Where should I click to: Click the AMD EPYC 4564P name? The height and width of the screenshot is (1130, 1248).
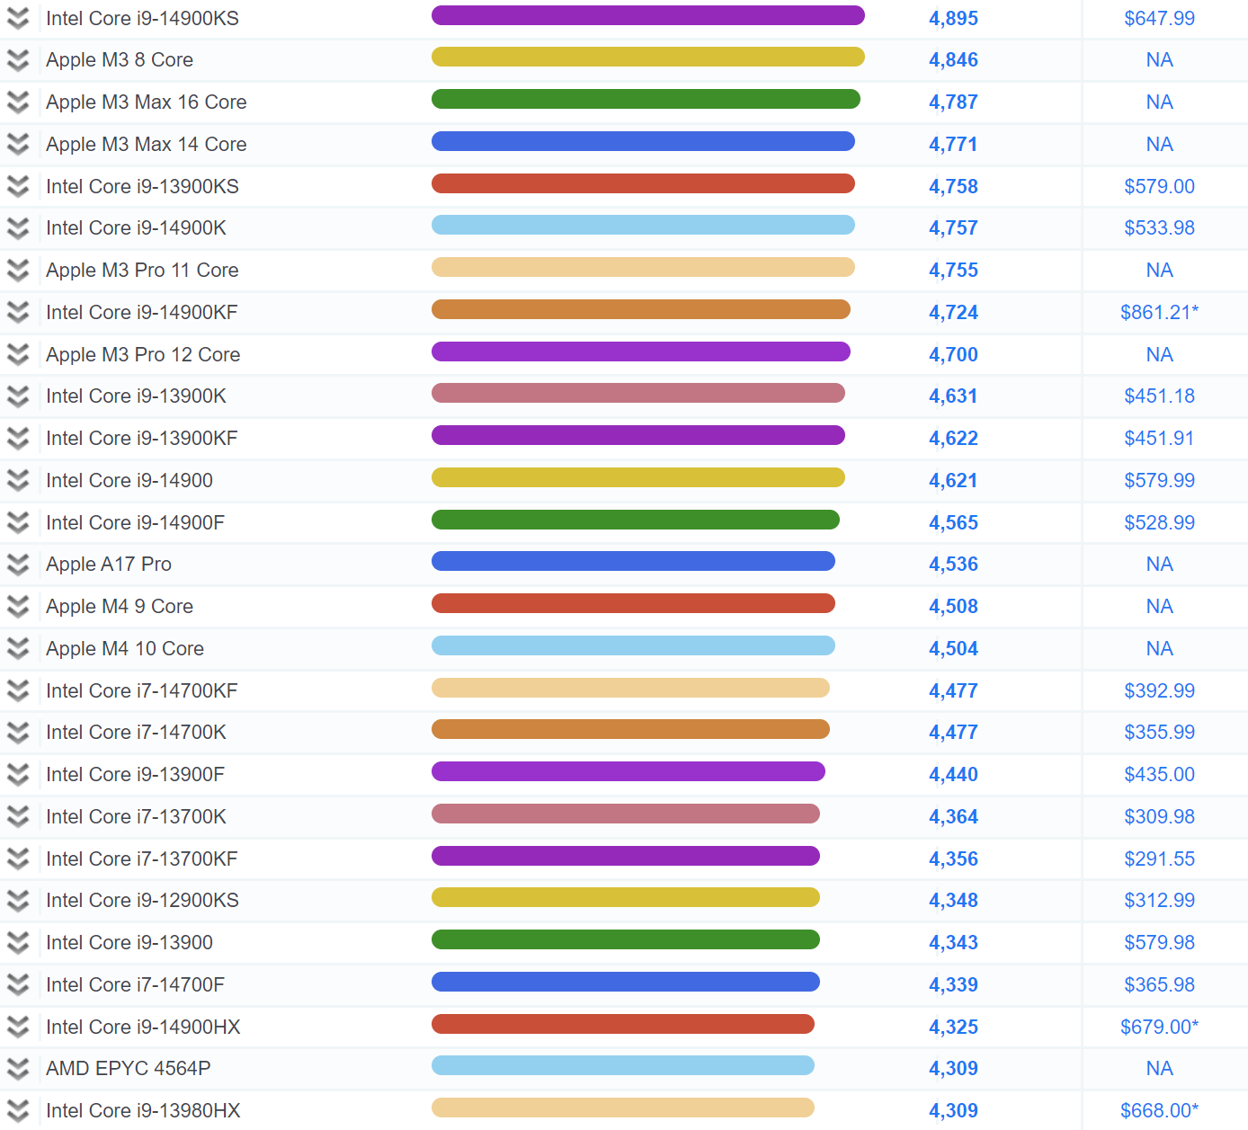coord(129,1069)
